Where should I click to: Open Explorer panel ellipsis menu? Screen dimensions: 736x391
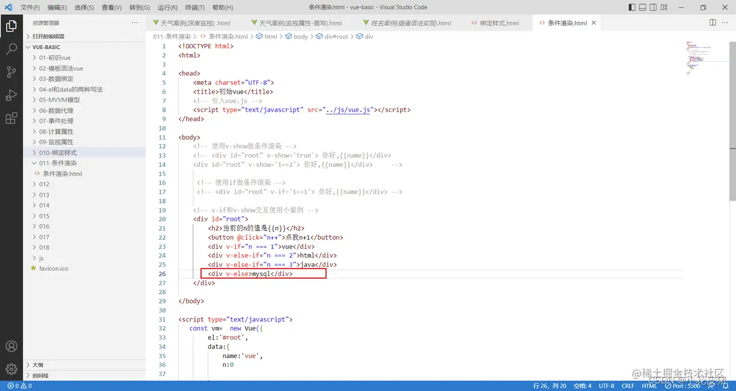click(135, 22)
